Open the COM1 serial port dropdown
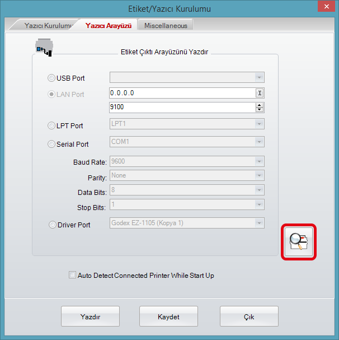The image size is (339, 340). 259,142
